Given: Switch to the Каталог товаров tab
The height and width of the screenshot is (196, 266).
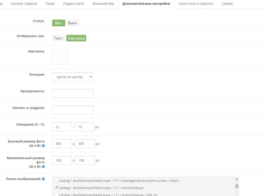Looking at the screenshot, I should [x=24, y=3].
